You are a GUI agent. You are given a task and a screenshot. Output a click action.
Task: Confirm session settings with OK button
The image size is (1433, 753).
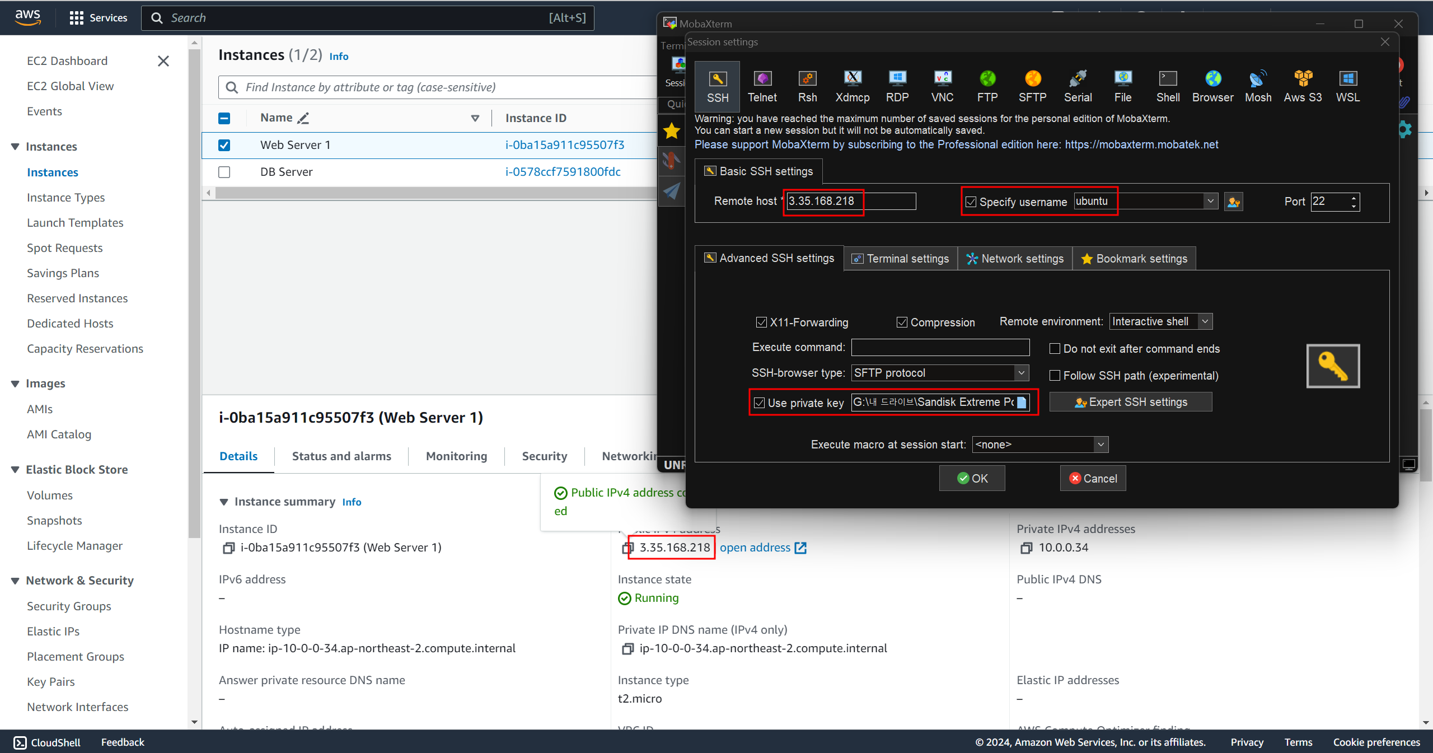(x=972, y=479)
